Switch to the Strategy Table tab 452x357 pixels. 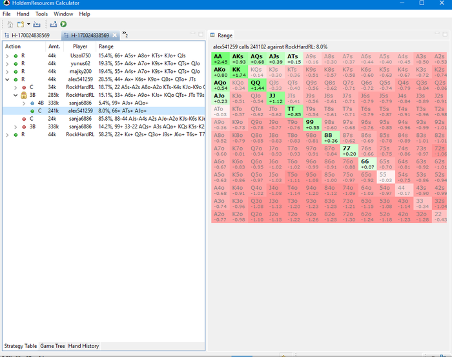21,346
